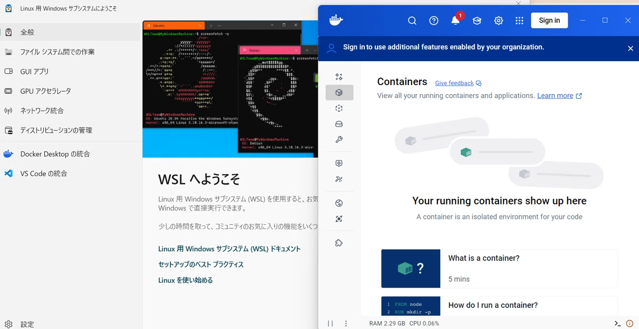Open the 'What is a container?' card
639x329 pixels.
coord(499,268)
